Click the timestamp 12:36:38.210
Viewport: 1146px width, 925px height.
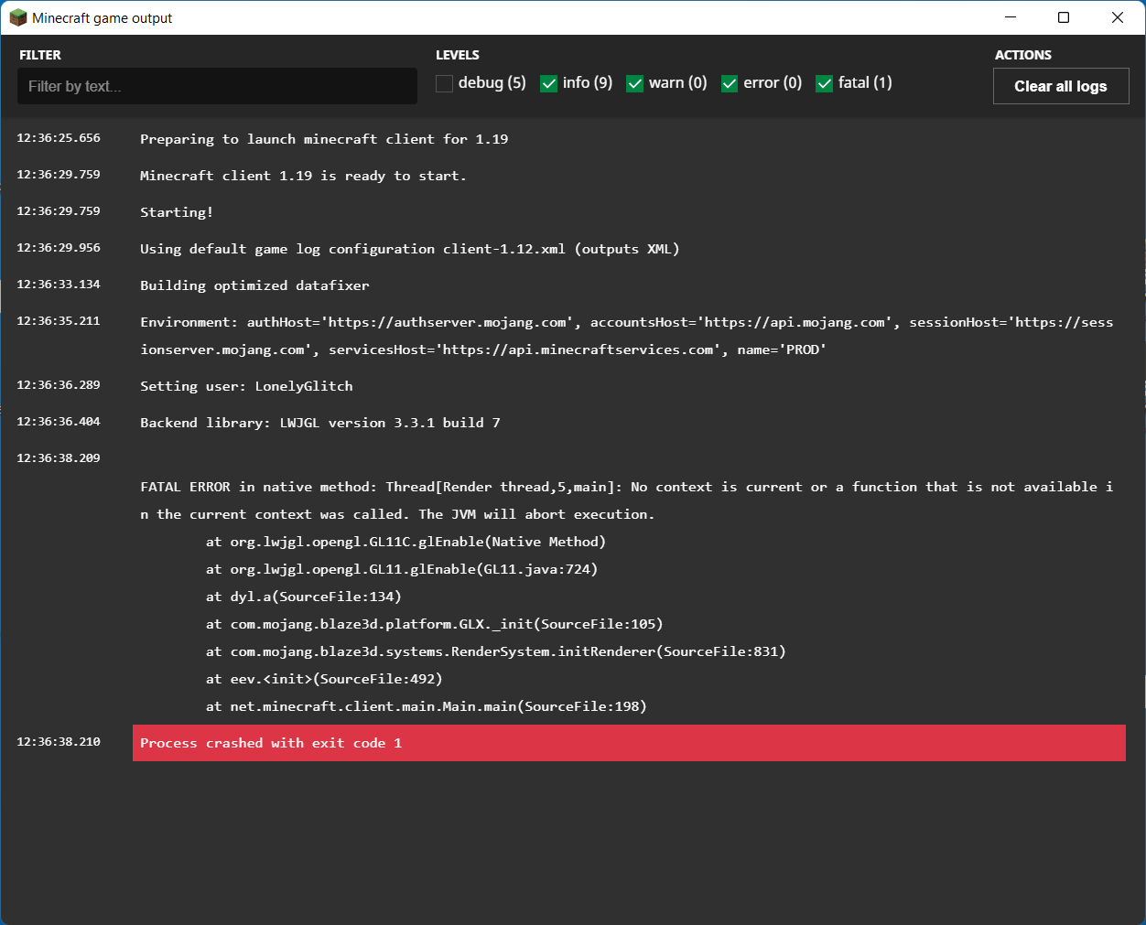59,742
